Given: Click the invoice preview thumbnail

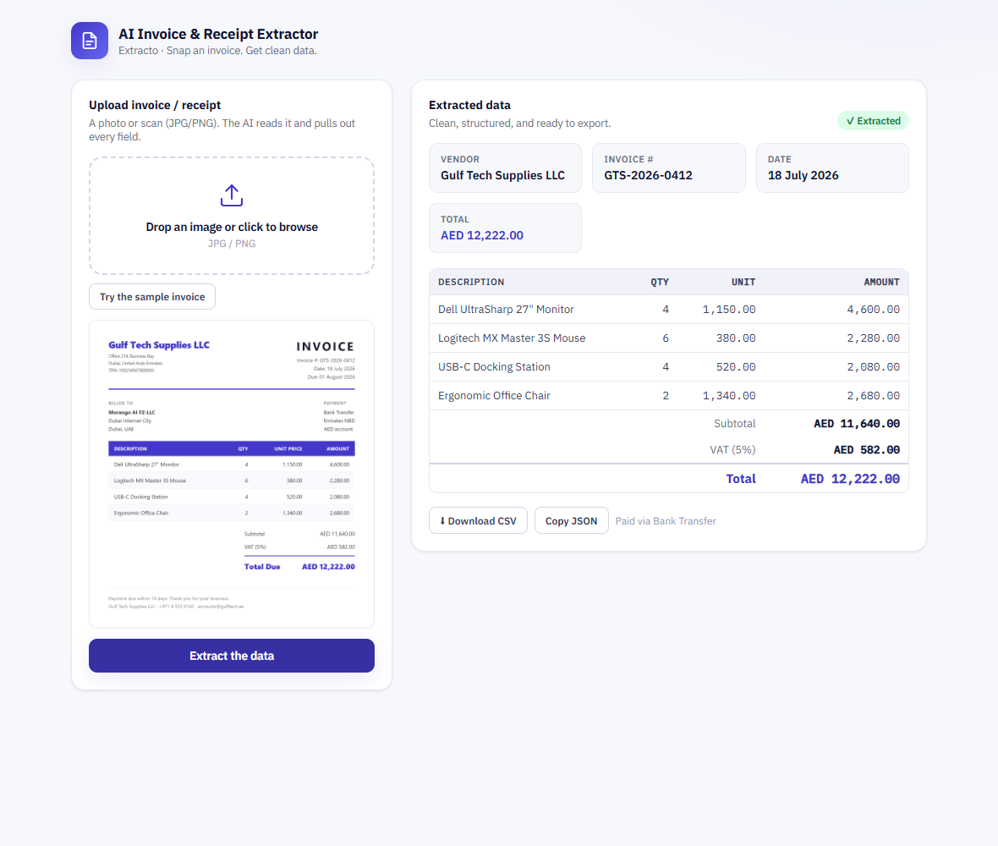Looking at the screenshot, I should coord(232,475).
